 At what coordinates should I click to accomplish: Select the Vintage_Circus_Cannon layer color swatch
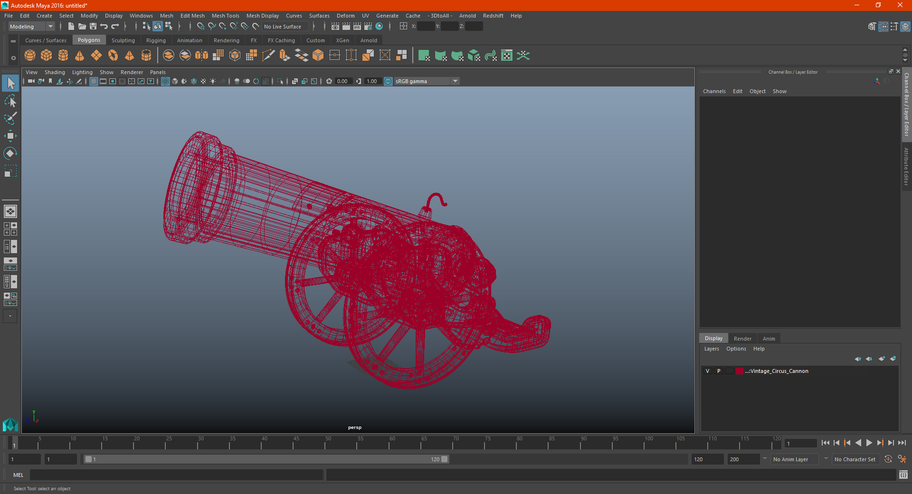click(740, 371)
